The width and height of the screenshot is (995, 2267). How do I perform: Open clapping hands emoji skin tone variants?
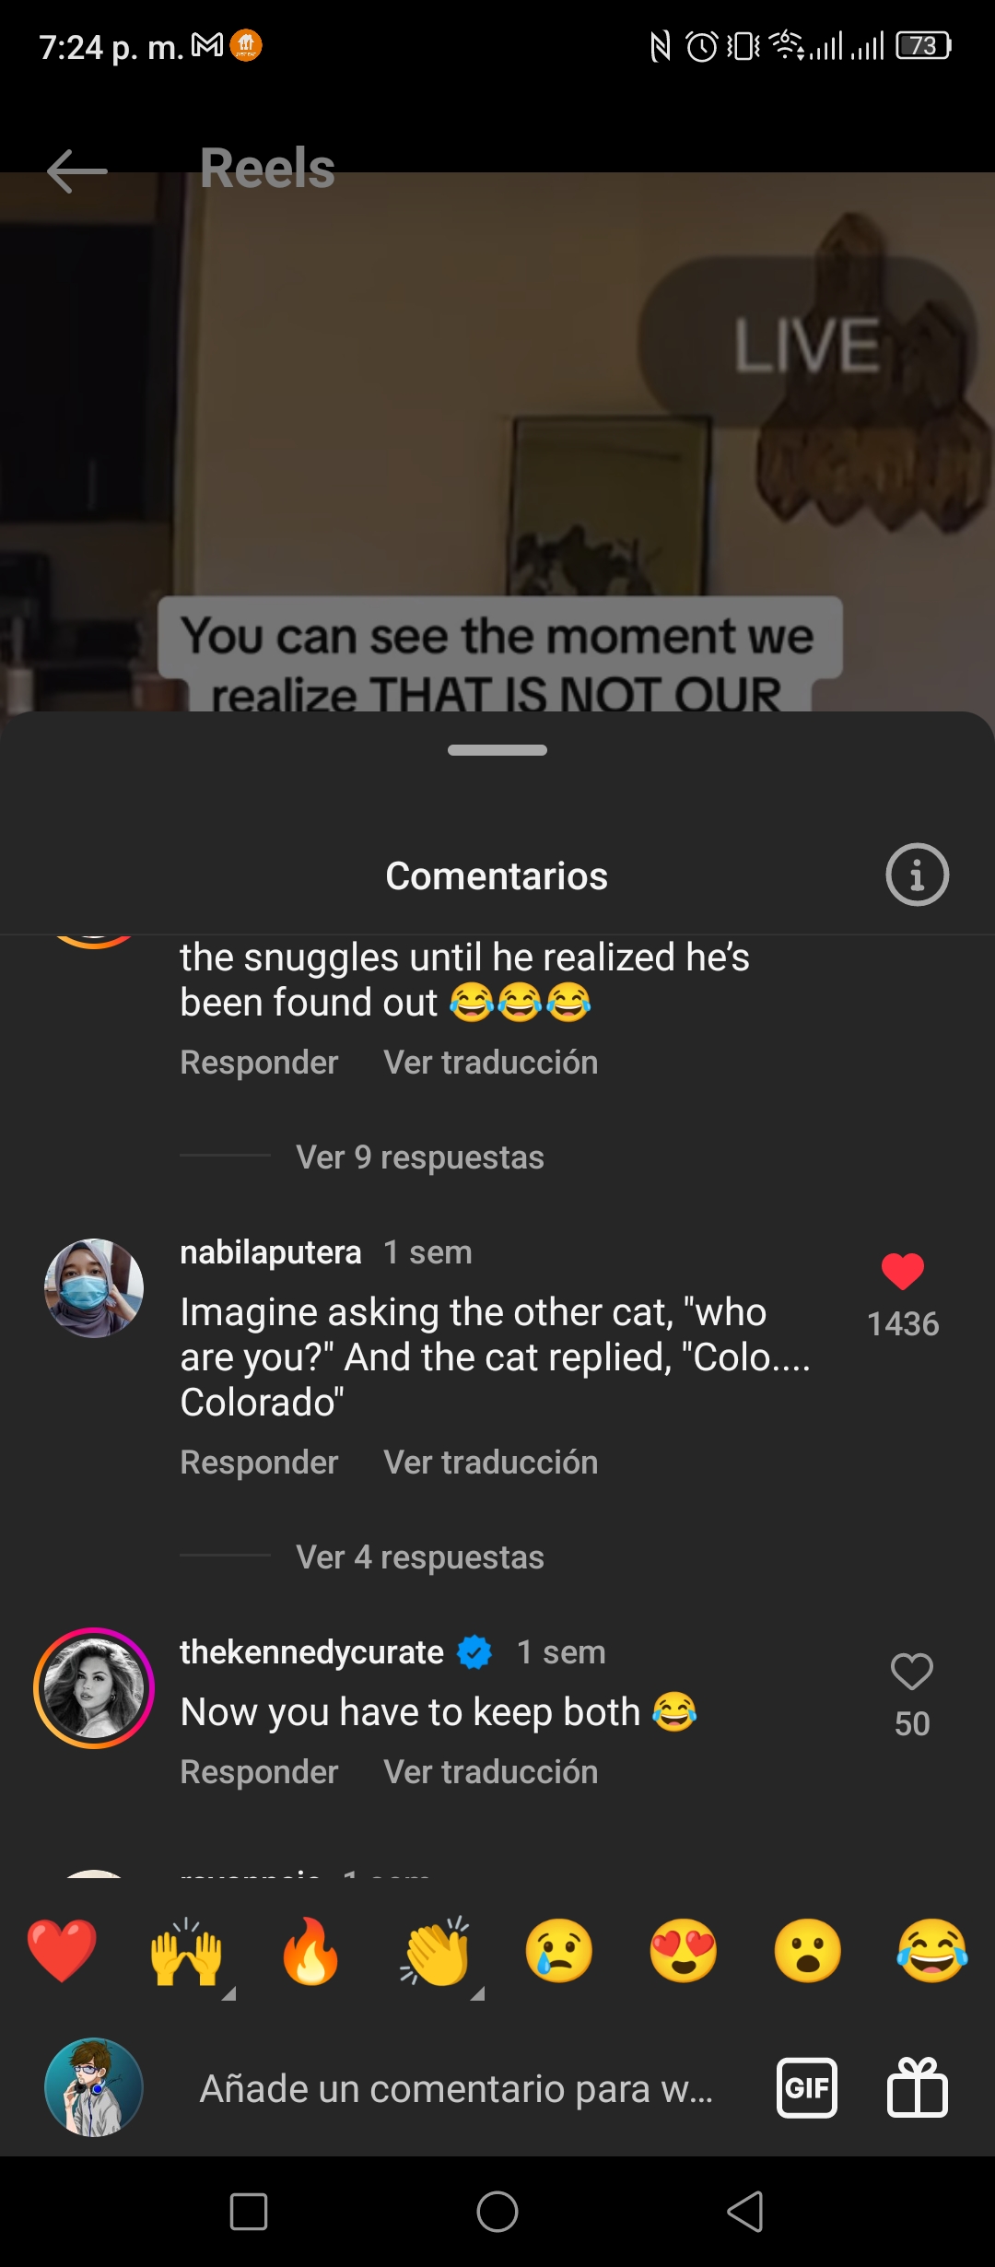[436, 1951]
